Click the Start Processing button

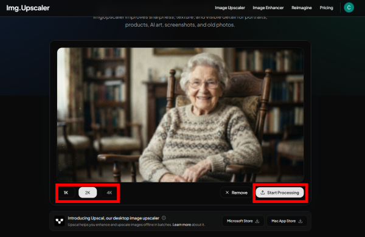click(x=280, y=193)
